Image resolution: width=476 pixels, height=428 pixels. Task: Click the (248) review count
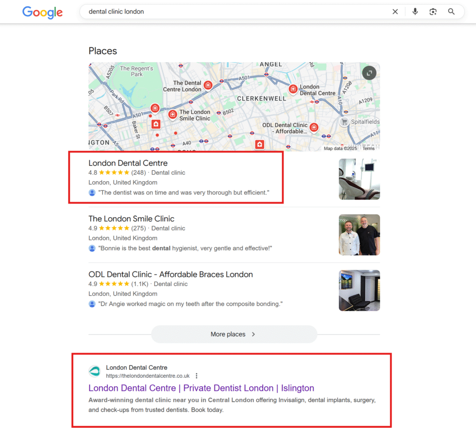pos(139,173)
